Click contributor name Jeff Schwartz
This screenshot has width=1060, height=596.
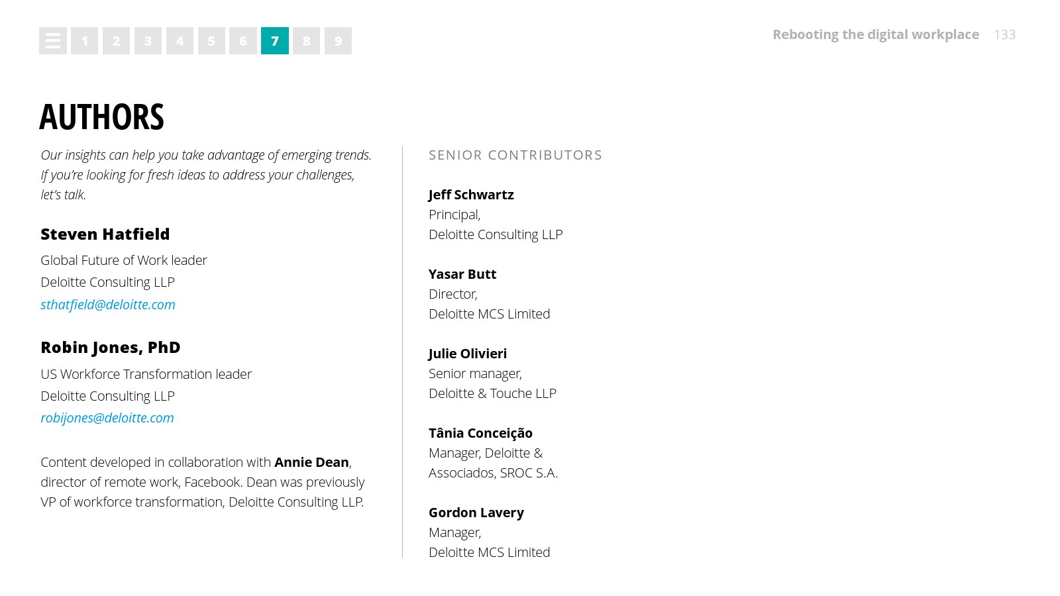pyautogui.click(x=471, y=195)
